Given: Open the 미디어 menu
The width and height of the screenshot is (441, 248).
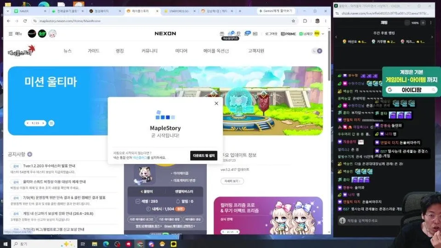Looking at the screenshot, I should click(181, 51).
